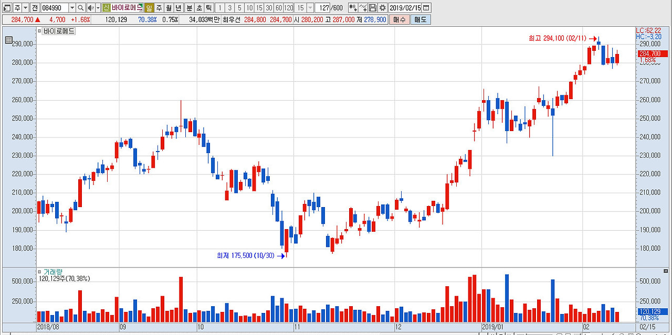Click the change percentage +1.68%
The width and height of the screenshot is (672, 335).
tap(80, 19)
